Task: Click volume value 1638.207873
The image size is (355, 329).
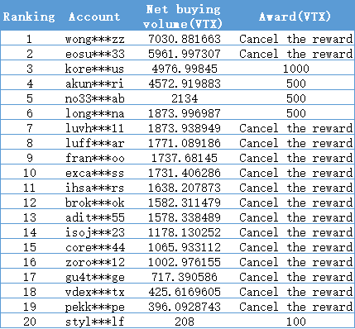Action: click(x=185, y=188)
